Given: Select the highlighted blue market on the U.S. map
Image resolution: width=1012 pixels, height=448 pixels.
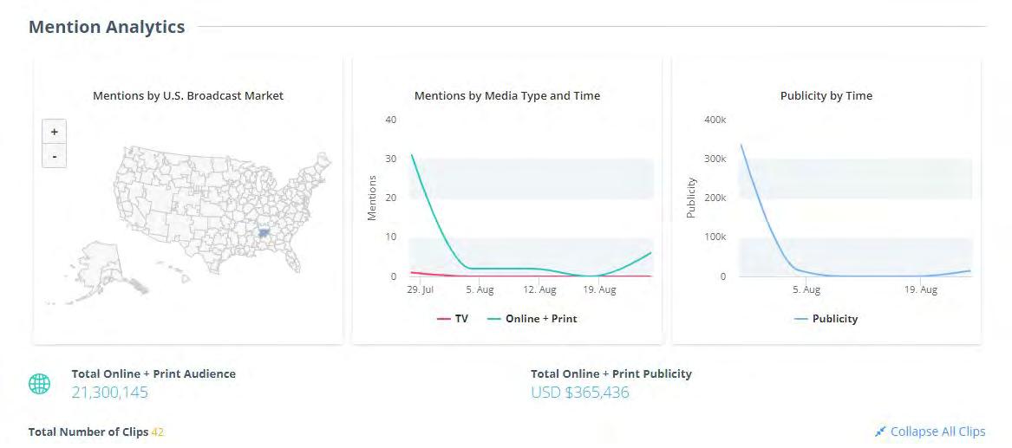Looking at the screenshot, I should (263, 232).
